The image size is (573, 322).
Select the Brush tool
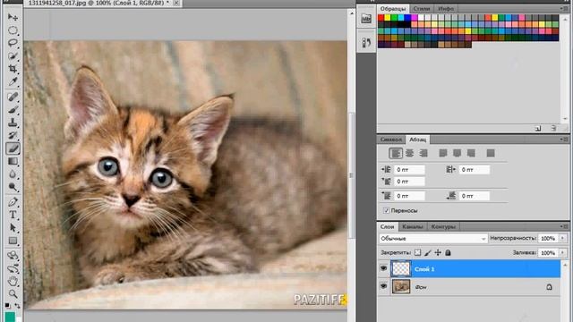click(x=13, y=110)
